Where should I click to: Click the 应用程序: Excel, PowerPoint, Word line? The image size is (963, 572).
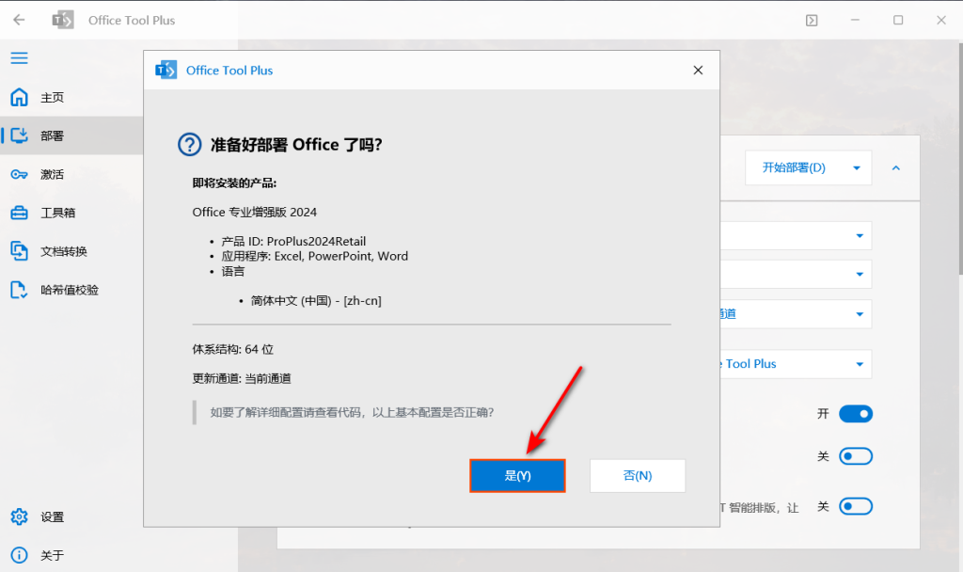314,256
